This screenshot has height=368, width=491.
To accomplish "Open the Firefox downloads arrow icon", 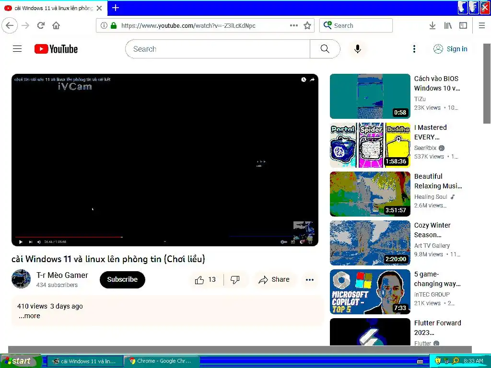I will [x=432, y=25].
